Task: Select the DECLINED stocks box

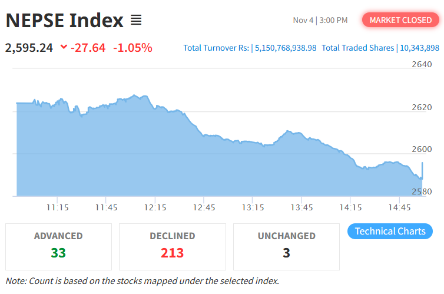Action: [172, 246]
